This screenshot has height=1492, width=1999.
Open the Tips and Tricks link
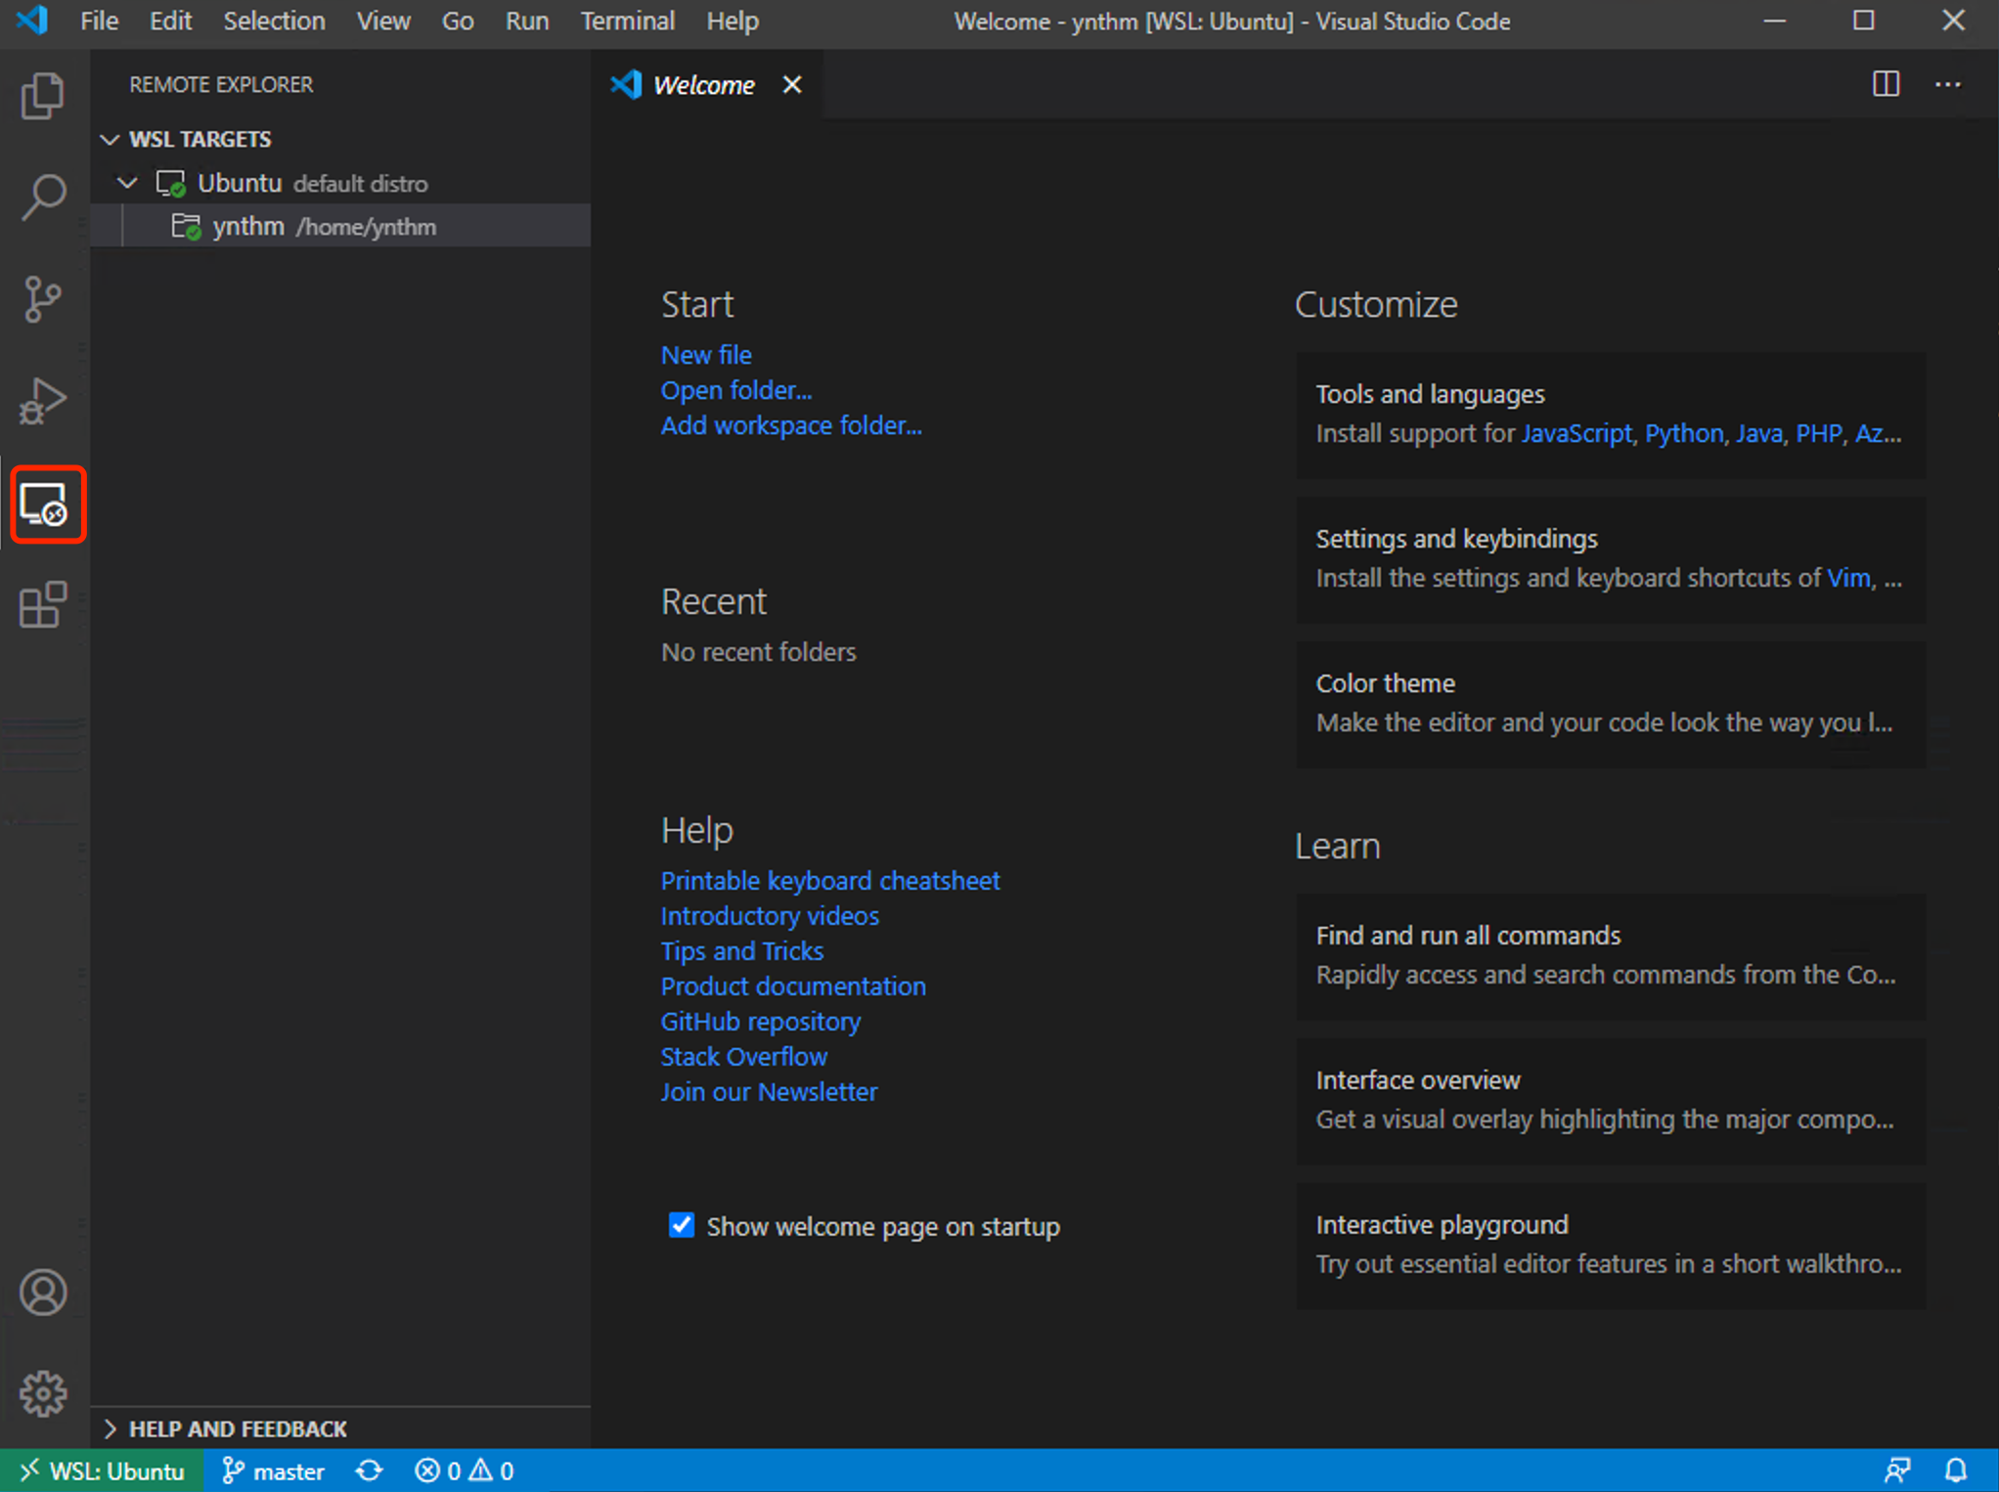741,950
